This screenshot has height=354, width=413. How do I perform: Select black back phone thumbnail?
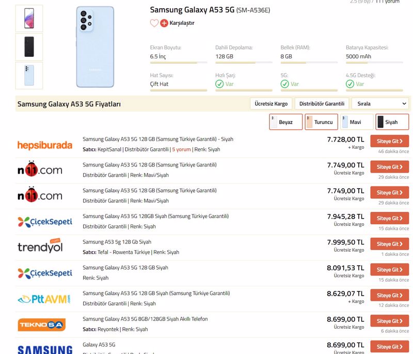pyautogui.click(x=29, y=47)
